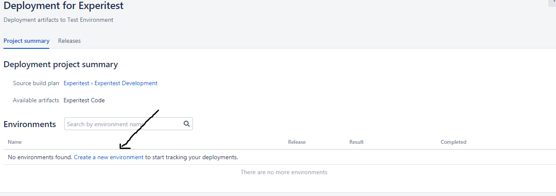Open the Experitest project link
This screenshot has height=196, width=556.
(x=76, y=83)
